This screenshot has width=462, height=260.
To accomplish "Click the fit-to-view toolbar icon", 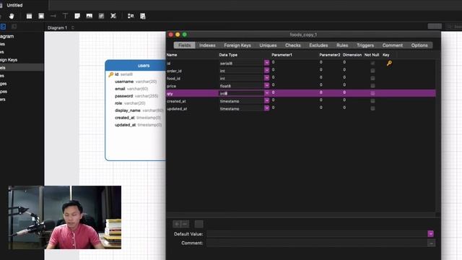I will click(x=113, y=16).
